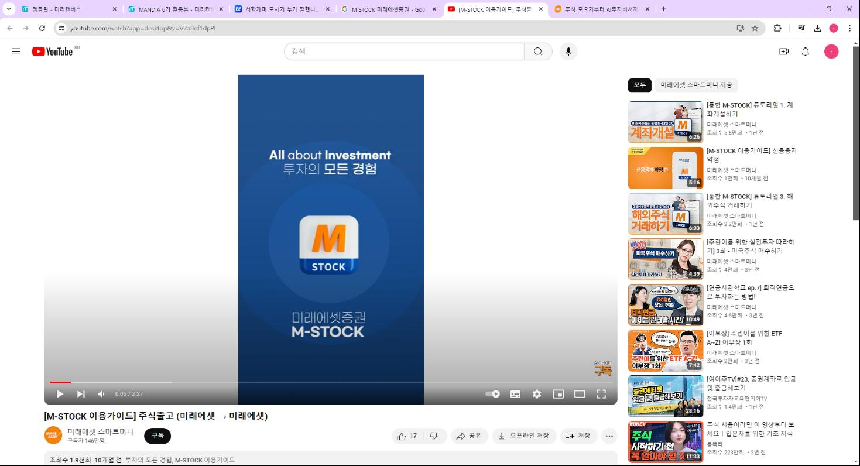Dislike the video
The height and width of the screenshot is (466, 860).
pos(434,436)
